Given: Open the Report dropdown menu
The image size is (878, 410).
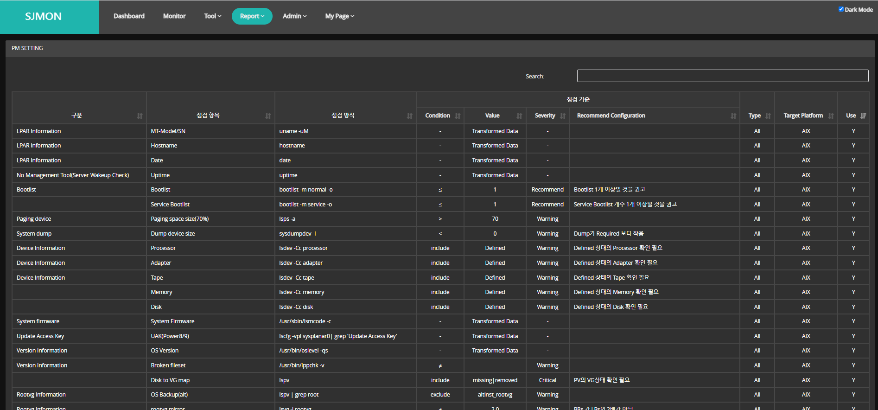Looking at the screenshot, I should tap(252, 16).
